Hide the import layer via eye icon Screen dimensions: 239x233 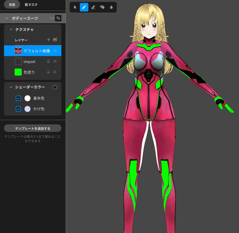[55, 61]
